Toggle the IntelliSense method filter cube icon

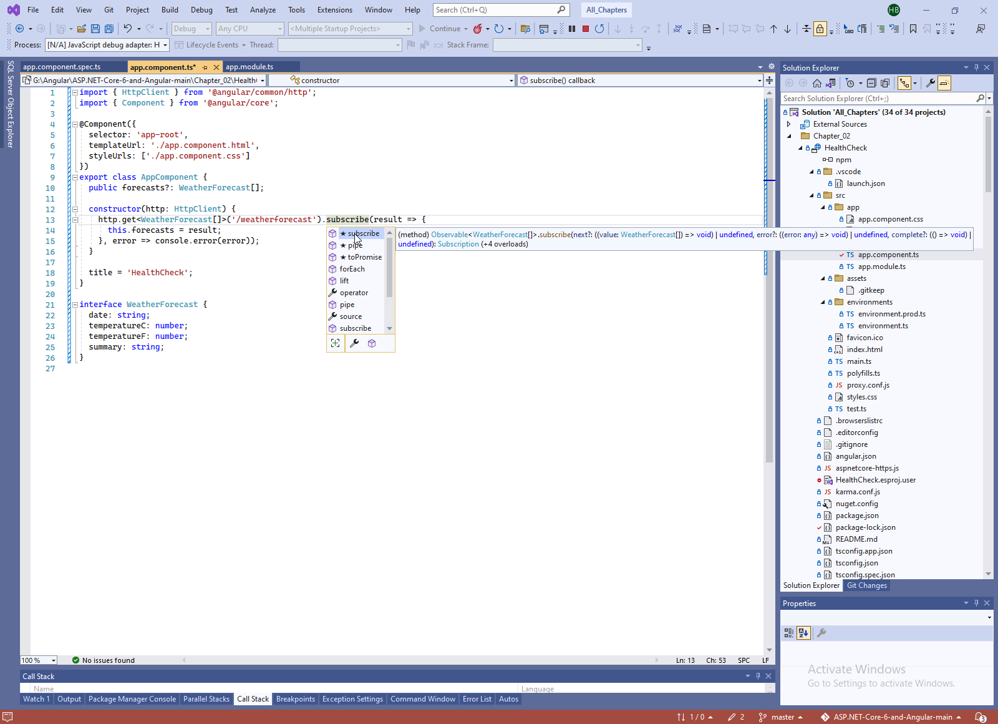point(372,343)
